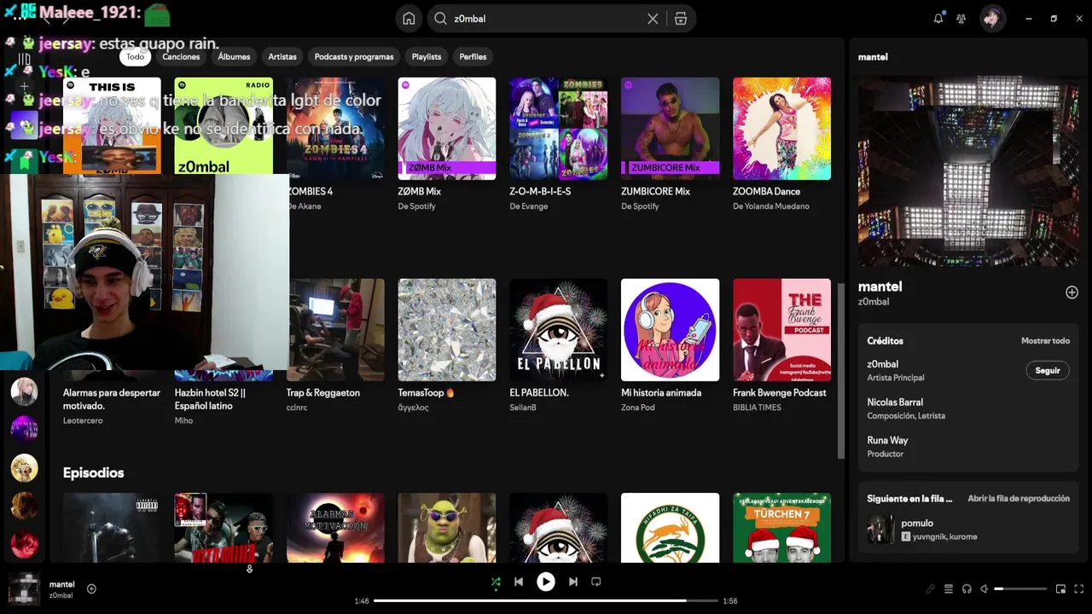
Task: Click Alarmas para despertar motivado title
Action: tap(112, 399)
